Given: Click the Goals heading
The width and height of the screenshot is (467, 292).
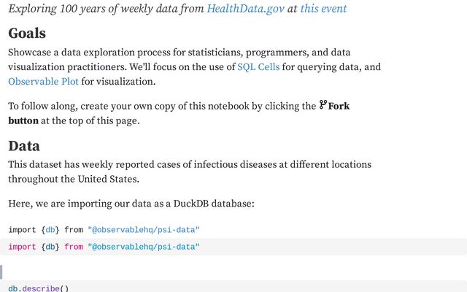Looking at the screenshot, I should [27, 34].
